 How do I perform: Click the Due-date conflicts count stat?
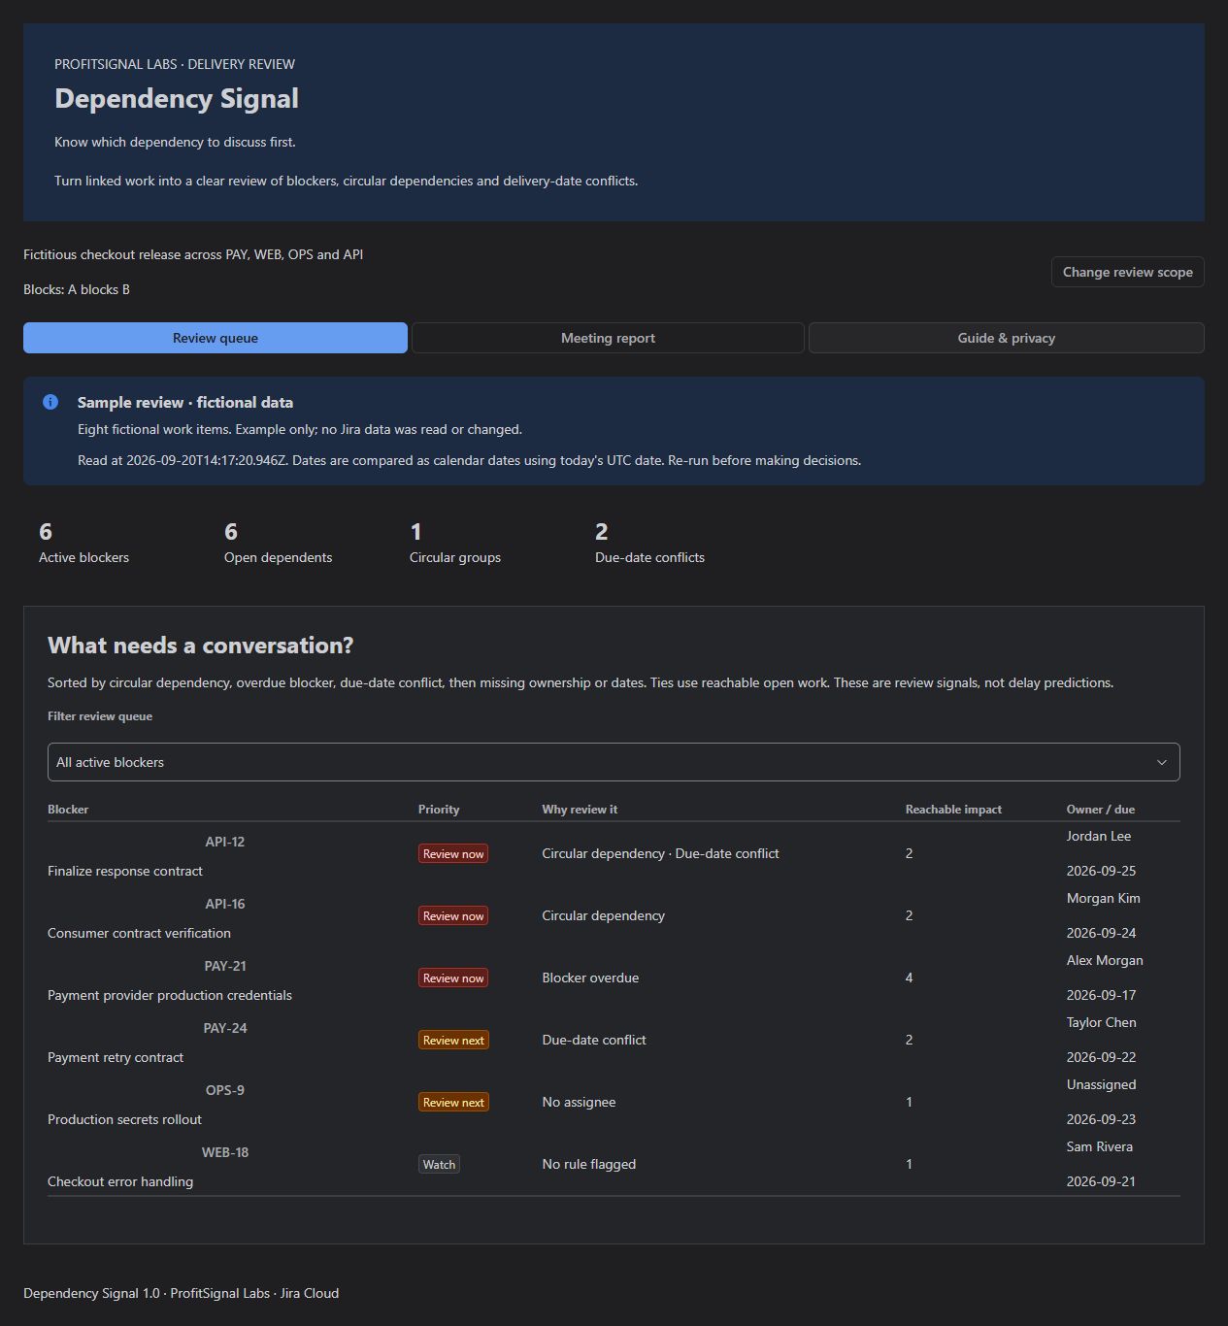[x=649, y=544]
